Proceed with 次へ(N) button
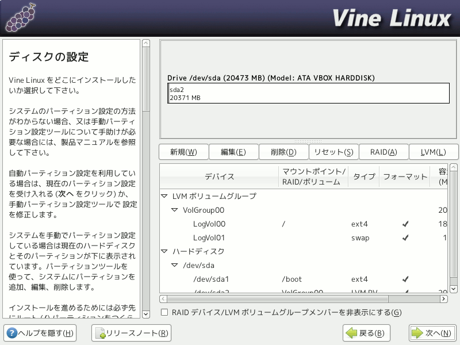 pos(433,333)
